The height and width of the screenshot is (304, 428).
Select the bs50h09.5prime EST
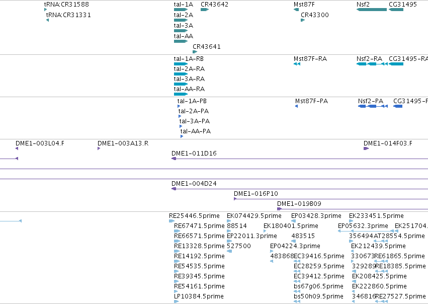point(297,301)
